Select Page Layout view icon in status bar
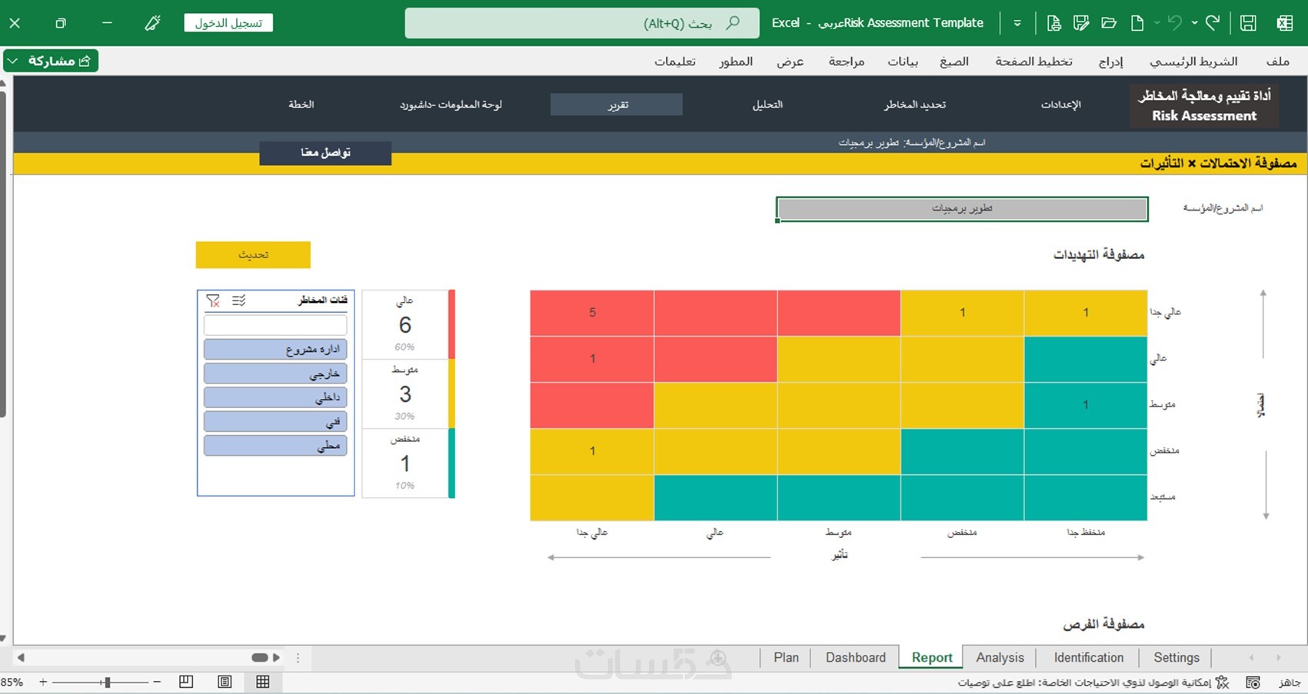This screenshot has width=1308, height=694. (225, 682)
